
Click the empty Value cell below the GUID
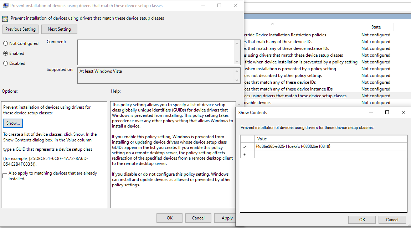330,154
